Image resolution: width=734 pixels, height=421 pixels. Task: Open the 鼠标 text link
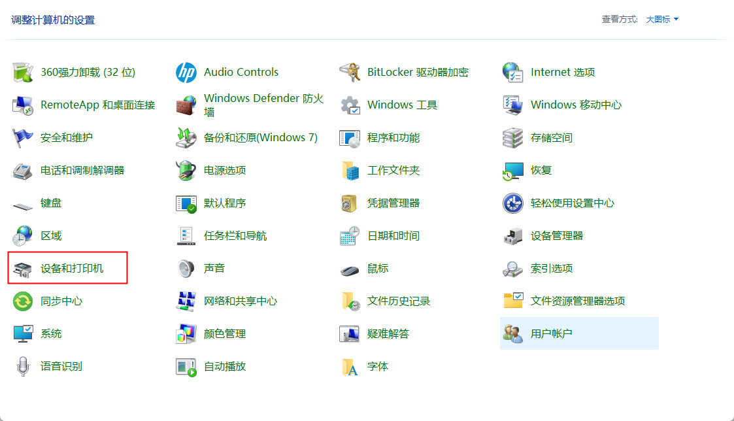377,269
